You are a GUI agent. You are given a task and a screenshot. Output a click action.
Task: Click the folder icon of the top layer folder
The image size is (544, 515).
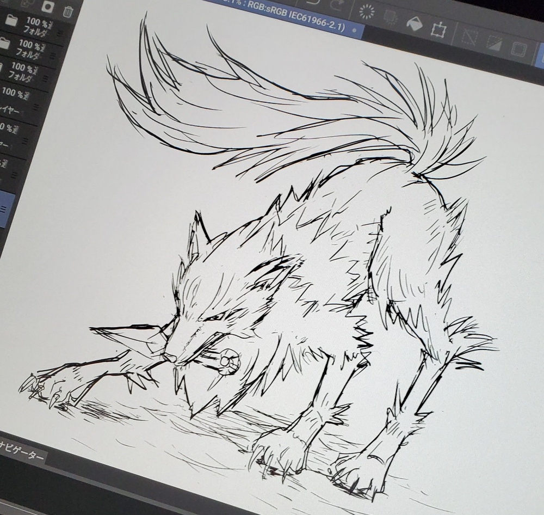(11, 21)
